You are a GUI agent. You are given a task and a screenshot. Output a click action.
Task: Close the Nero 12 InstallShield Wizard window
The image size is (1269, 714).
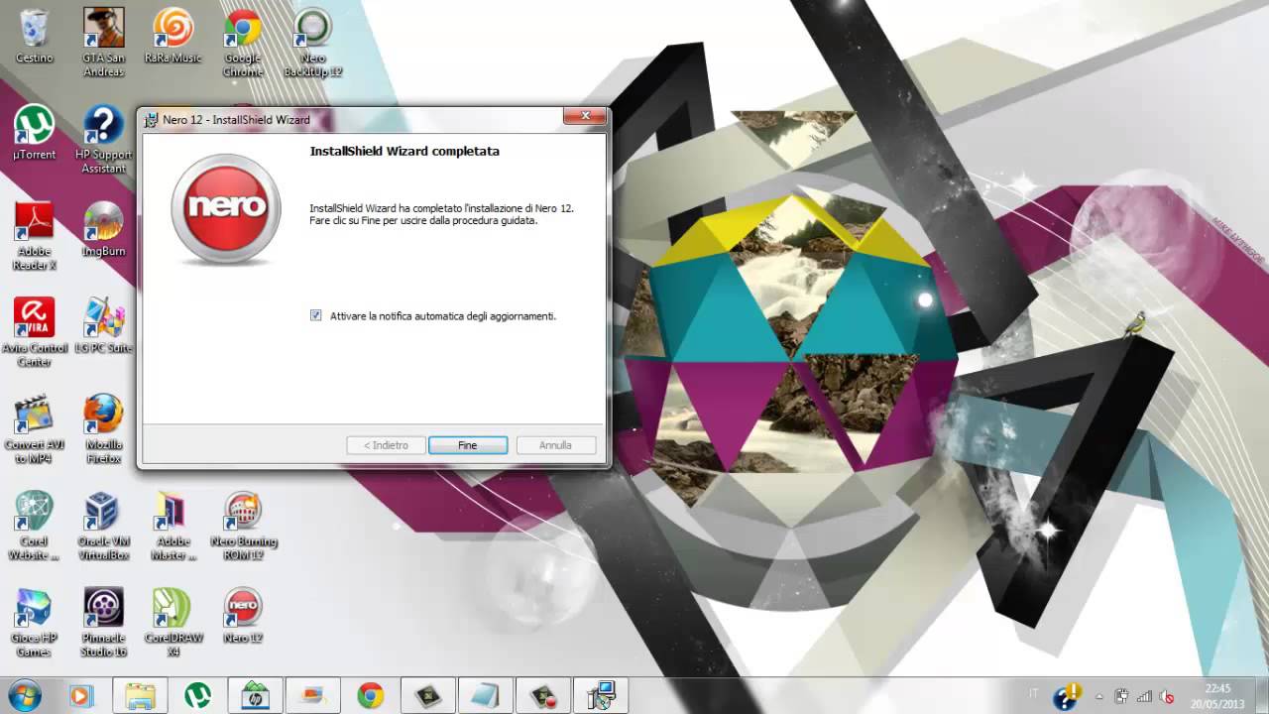[585, 117]
